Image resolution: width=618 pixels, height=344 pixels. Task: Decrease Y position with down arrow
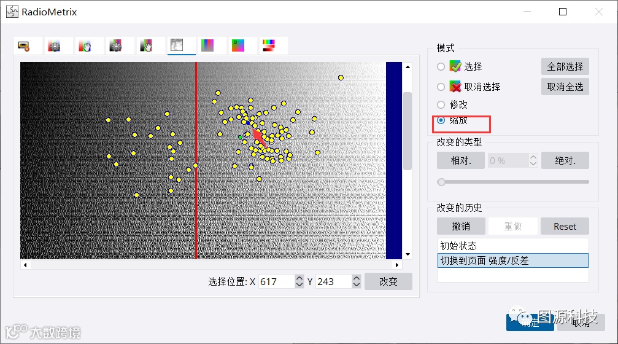357,285
